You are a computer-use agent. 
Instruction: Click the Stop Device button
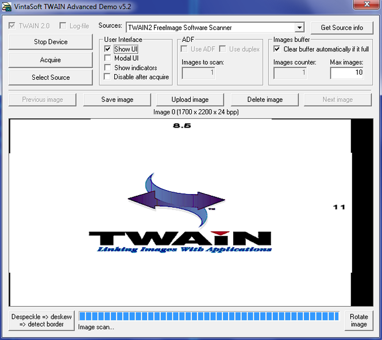(x=51, y=42)
